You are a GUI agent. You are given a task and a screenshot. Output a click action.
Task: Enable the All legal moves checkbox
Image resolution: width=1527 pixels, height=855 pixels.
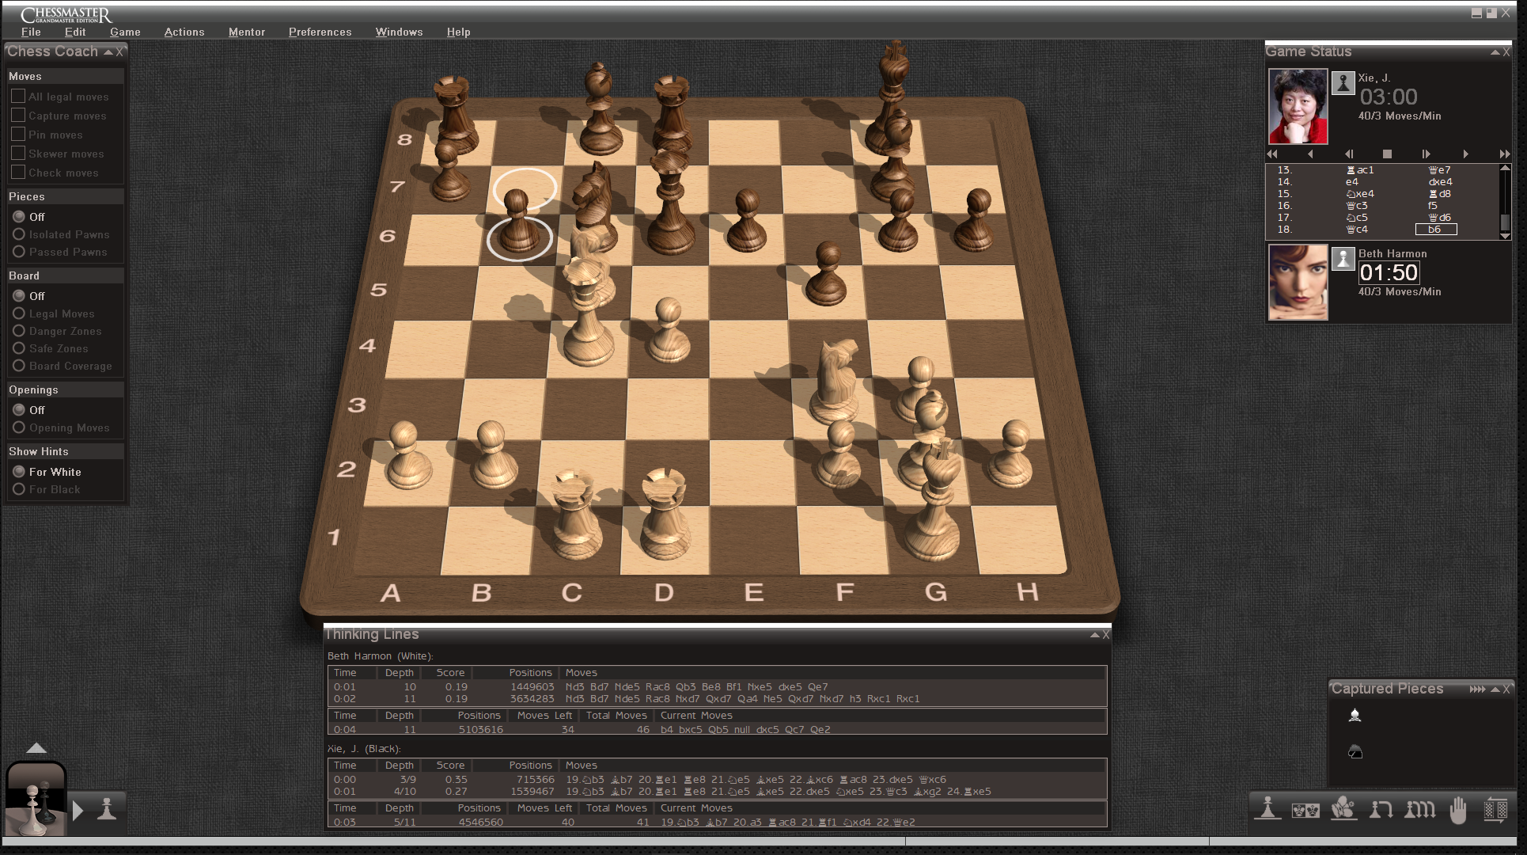click(18, 96)
